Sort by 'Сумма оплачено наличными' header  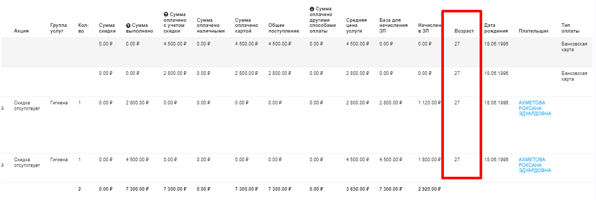211,25
